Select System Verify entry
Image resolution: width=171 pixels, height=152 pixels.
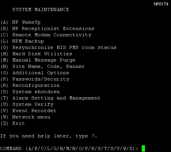click(x=27, y=104)
